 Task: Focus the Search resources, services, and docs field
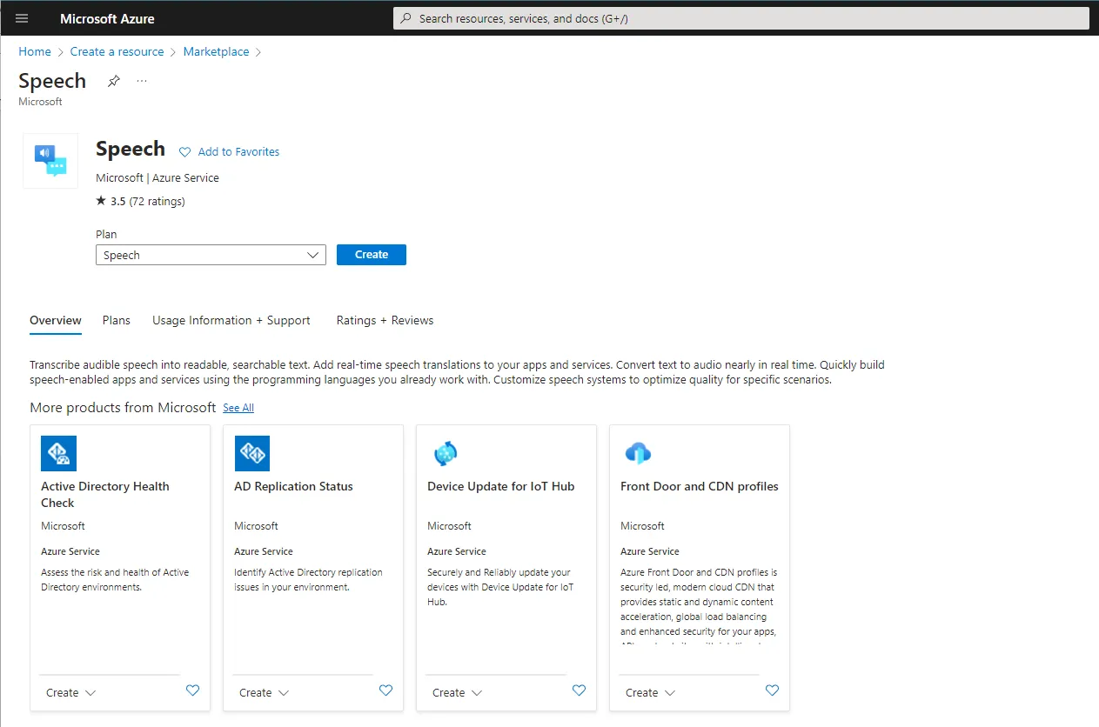[x=741, y=18]
